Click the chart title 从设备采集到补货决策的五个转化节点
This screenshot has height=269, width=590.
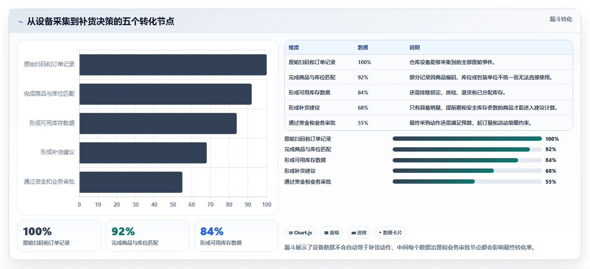click(101, 21)
